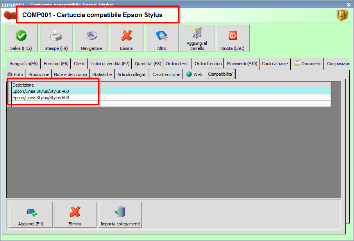Select the Composizione tab
This screenshot has height=241, width=354.
pos(338,64)
